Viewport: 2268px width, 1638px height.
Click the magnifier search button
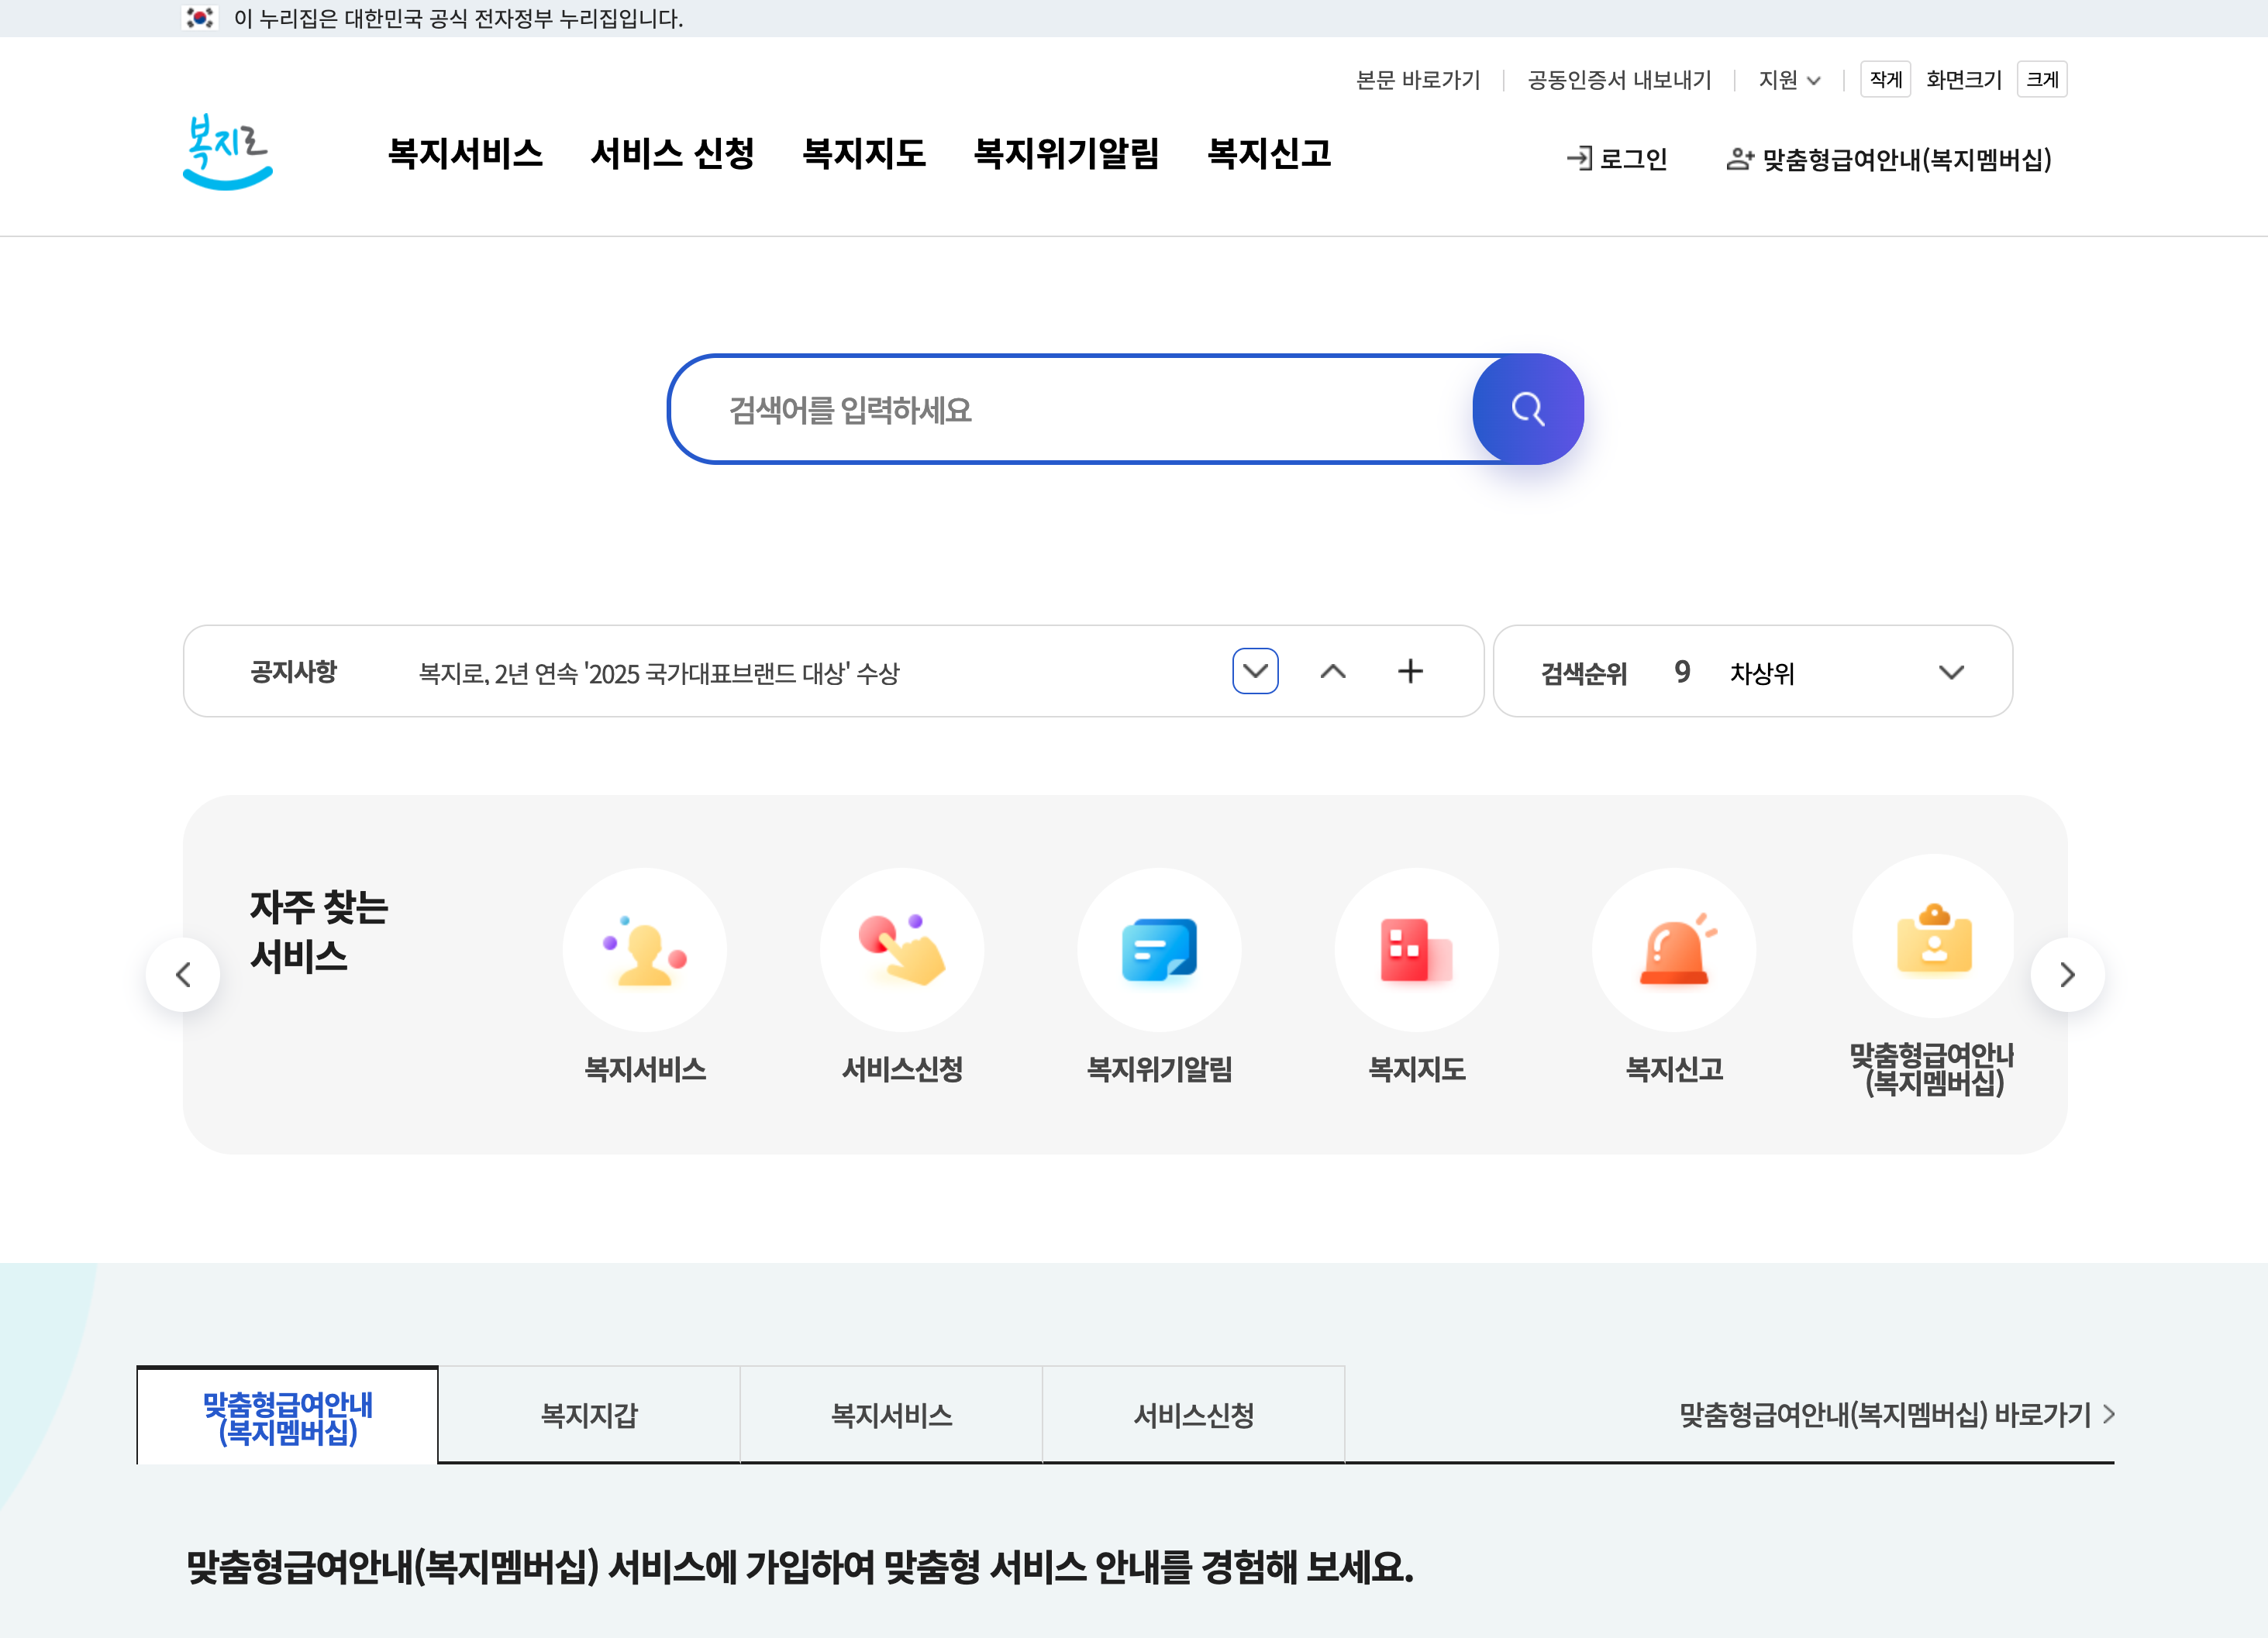pyautogui.click(x=1527, y=409)
